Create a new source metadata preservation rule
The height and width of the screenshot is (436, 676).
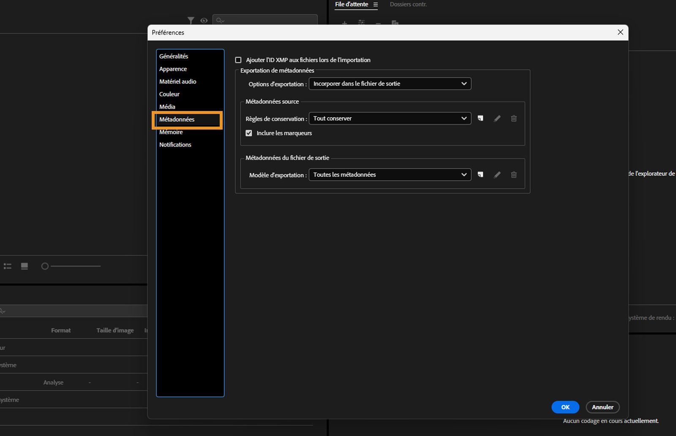[480, 119]
